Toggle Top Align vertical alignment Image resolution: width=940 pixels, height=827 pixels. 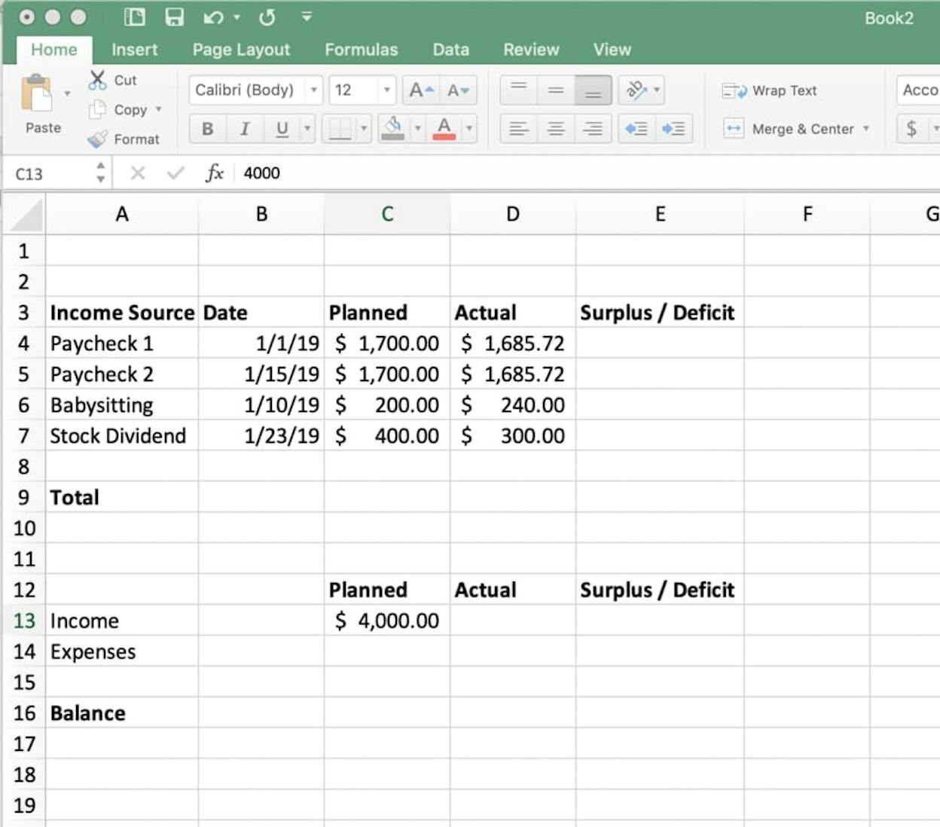(519, 90)
